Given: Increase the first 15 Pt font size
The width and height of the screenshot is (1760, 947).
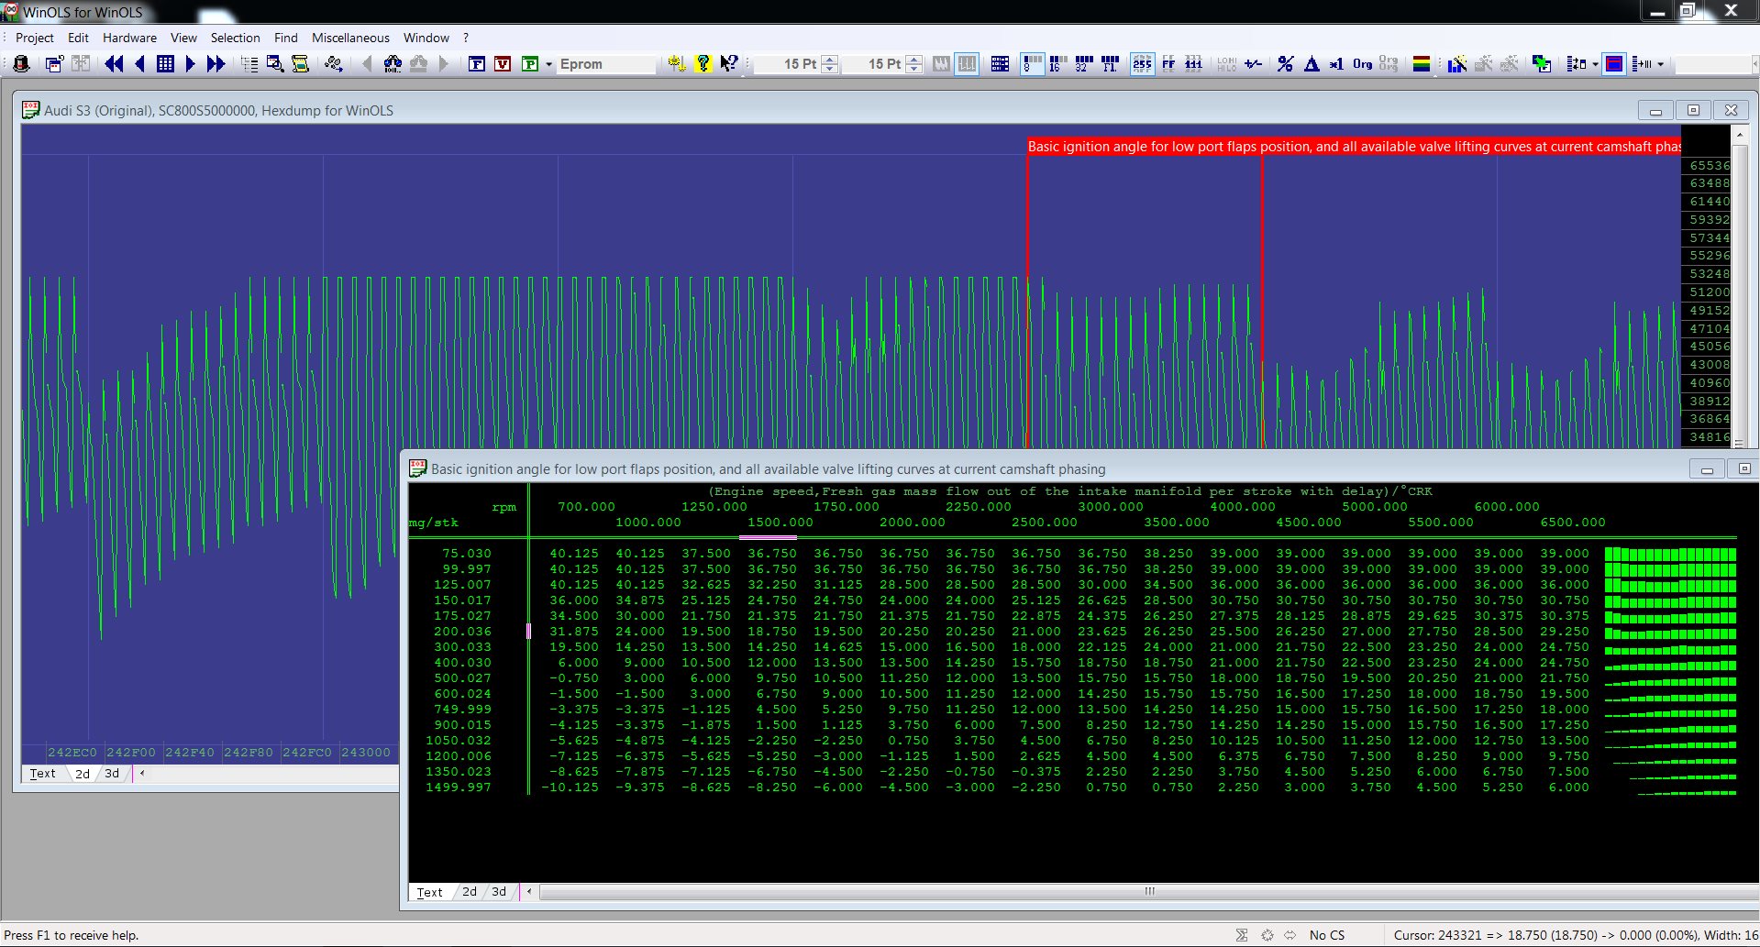Looking at the screenshot, I should pos(830,60).
